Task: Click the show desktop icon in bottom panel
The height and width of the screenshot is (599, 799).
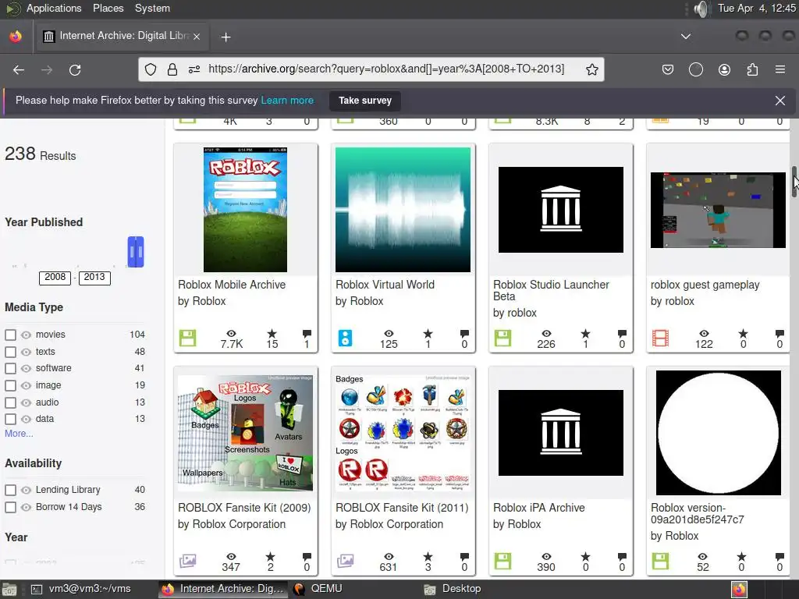Action: tap(9, 590)
